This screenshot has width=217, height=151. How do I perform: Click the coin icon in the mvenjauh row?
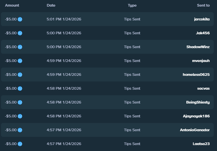(x=20, y=61)
